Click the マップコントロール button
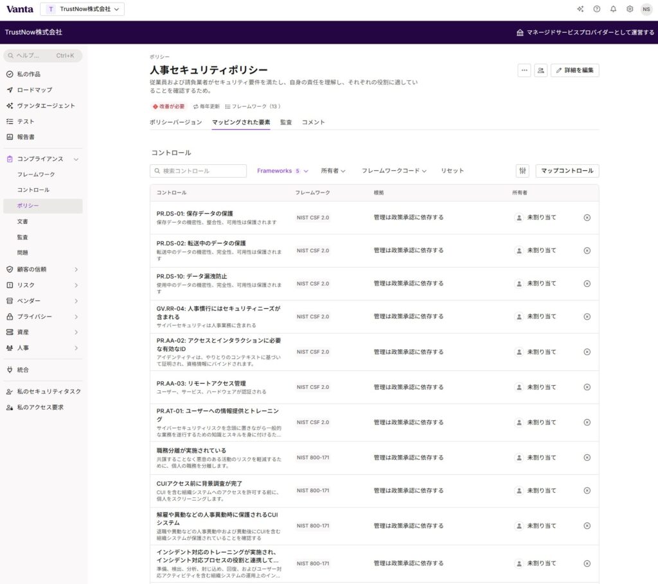This screenshot has height=584, width=658. point(567,171)
